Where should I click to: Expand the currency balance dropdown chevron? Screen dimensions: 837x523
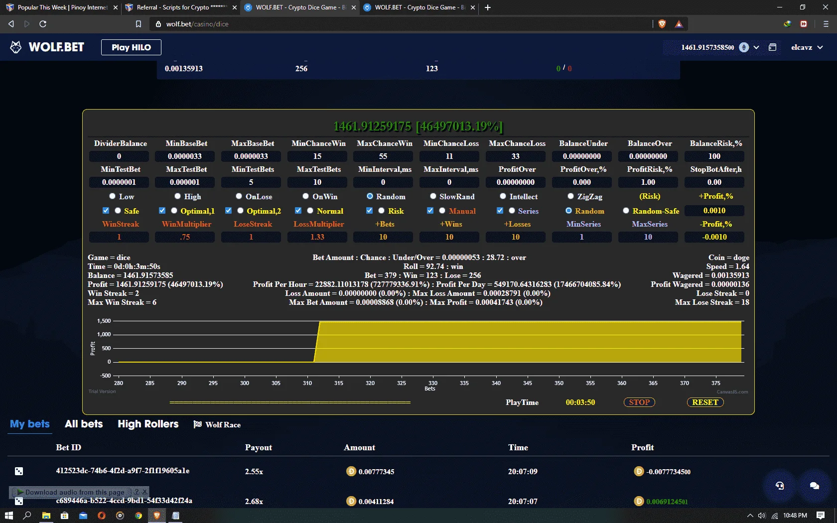click(x=756, y=47)
